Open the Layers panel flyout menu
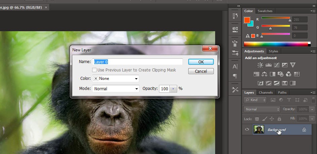The width and height of the screenshot is (317, 154). (313, 93)
